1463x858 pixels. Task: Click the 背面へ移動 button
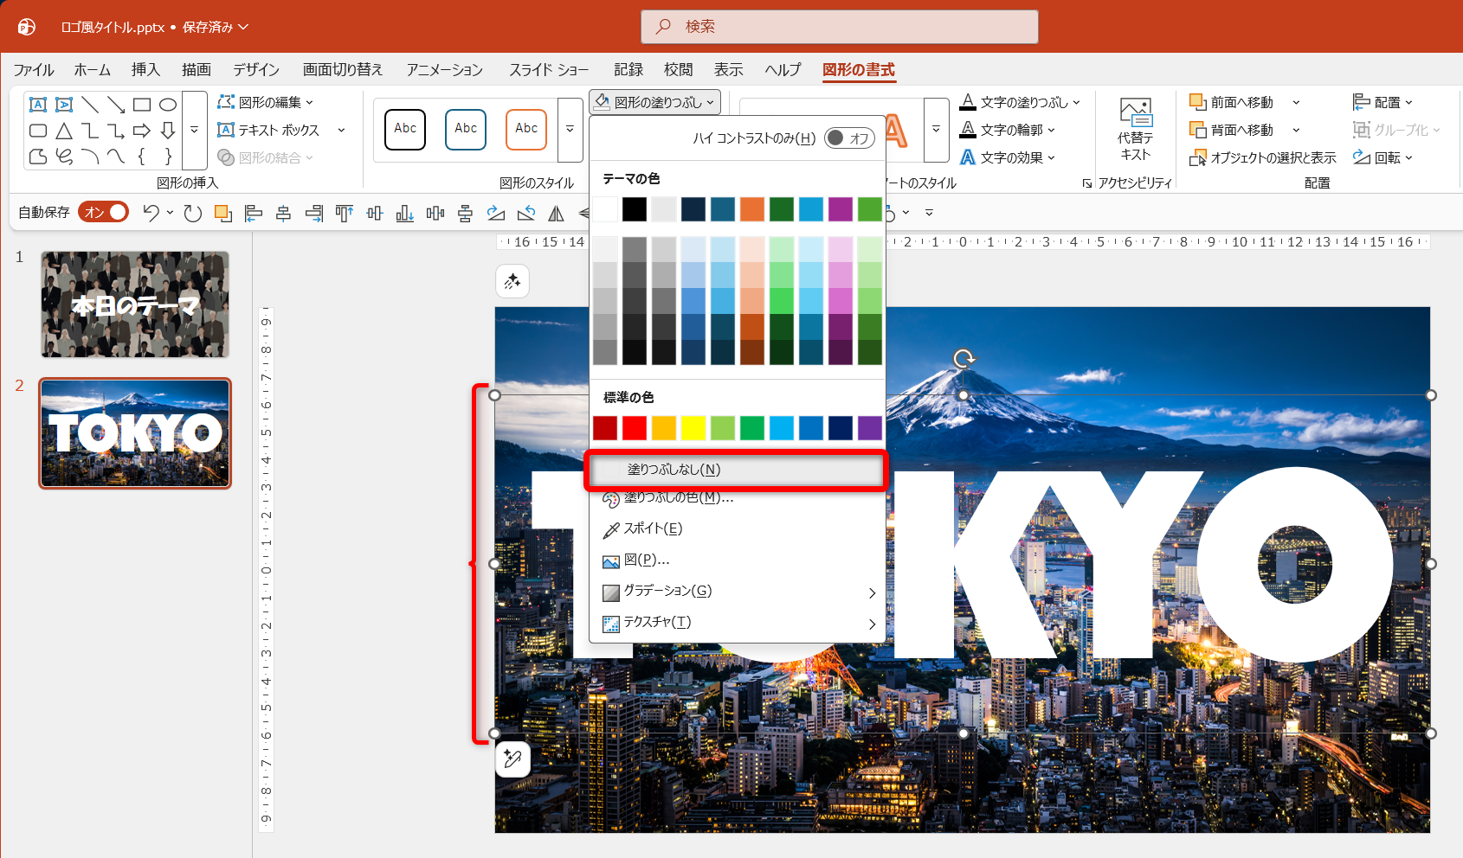coord(1232,131)
